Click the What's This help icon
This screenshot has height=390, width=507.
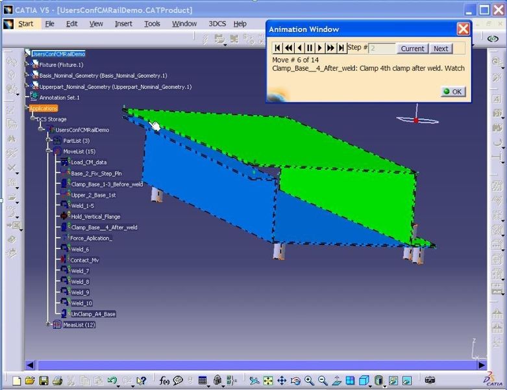[142, 381]
